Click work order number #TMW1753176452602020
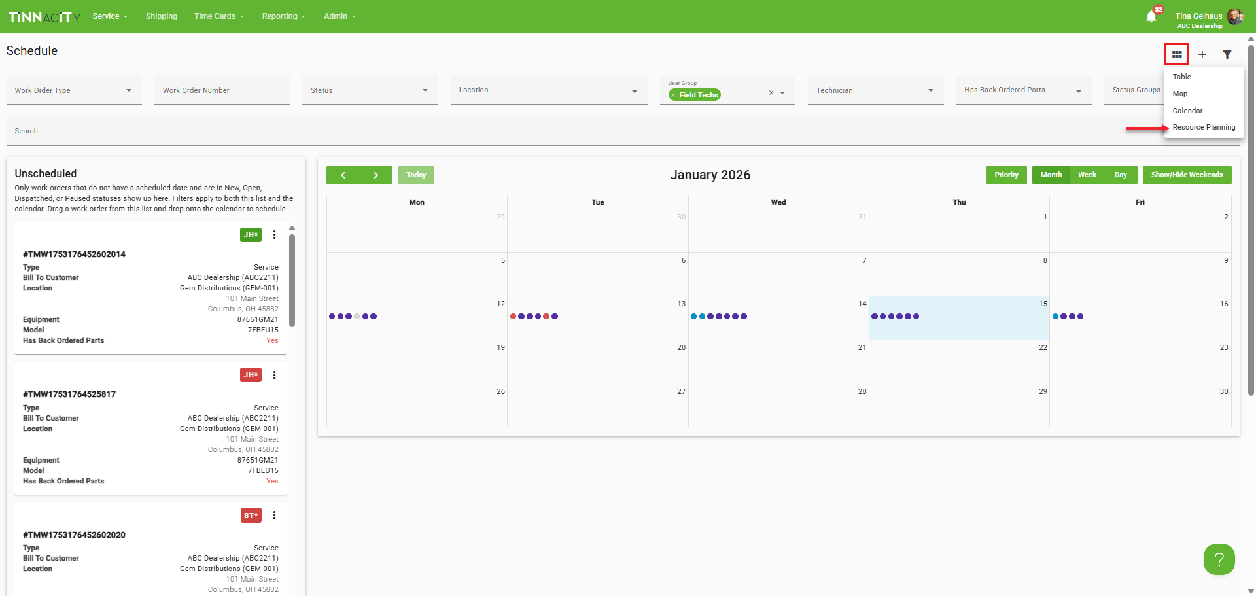This screenshot has height=596, width=1256. pyautogui.click(x=74, y=535)
